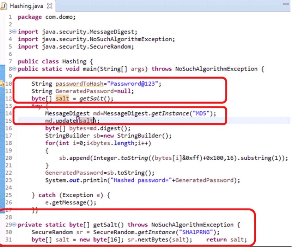Image resolution: width=292 pixels, height=248 pixels.
Task: Collapse the main method fold marker
Action: coord(14,69)
